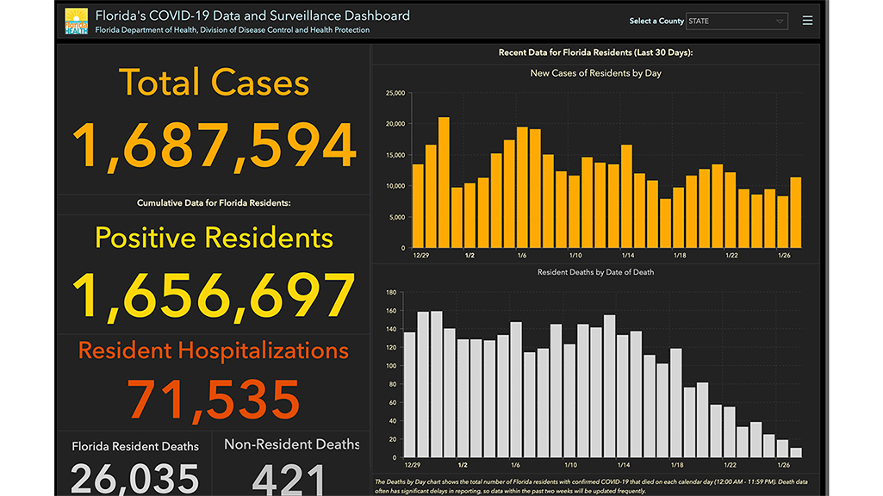883x496 pixels.
Task: Click the Resident Hospitalizations value 71,535
Action: [214, 398]
